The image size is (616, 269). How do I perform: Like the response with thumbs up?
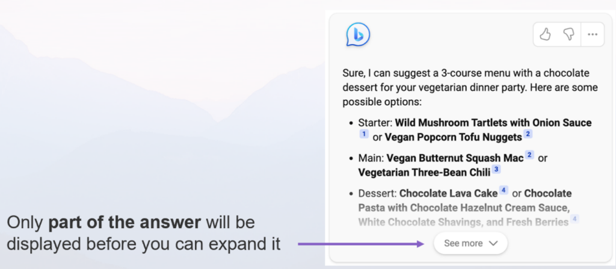click(545, 35)
